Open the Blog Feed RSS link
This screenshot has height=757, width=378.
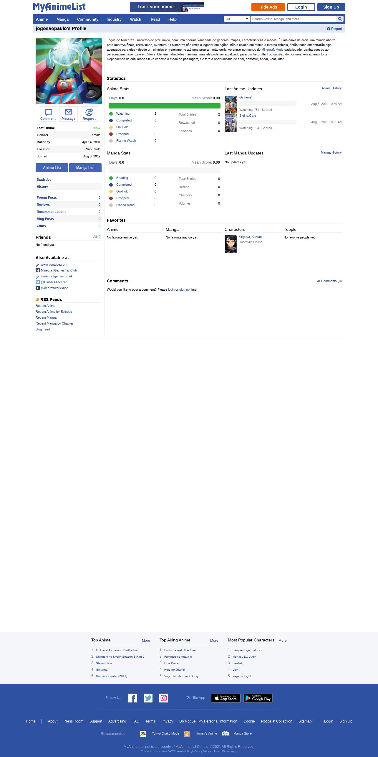point(43,329)
